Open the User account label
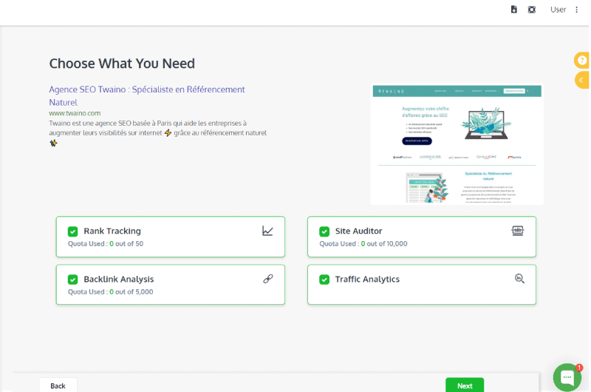The height and width of the screenshot is (392, 591). point(558,10)
